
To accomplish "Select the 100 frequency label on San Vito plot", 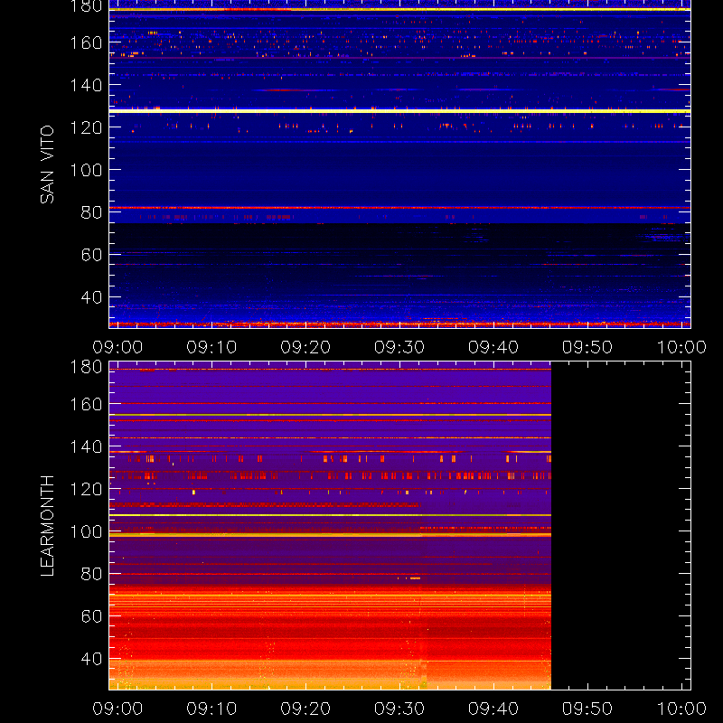I will [86, 170].
